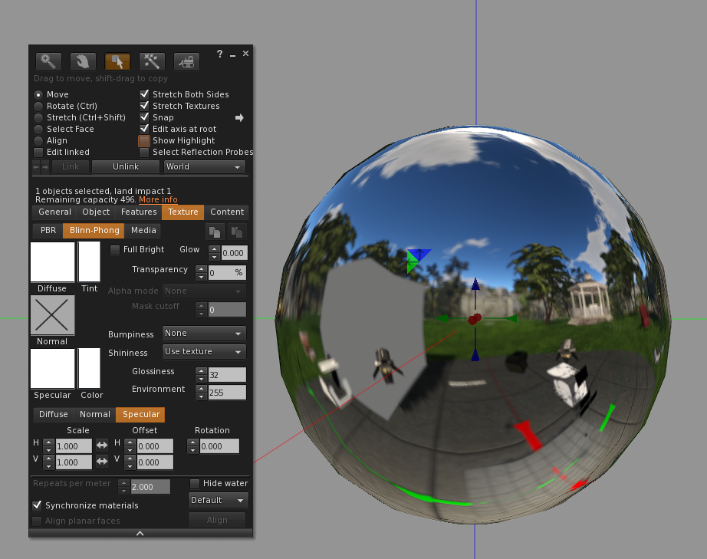Click the paste texture parameters icon
The height and width of the screenshot is (559, 707).
pos(237,232)
